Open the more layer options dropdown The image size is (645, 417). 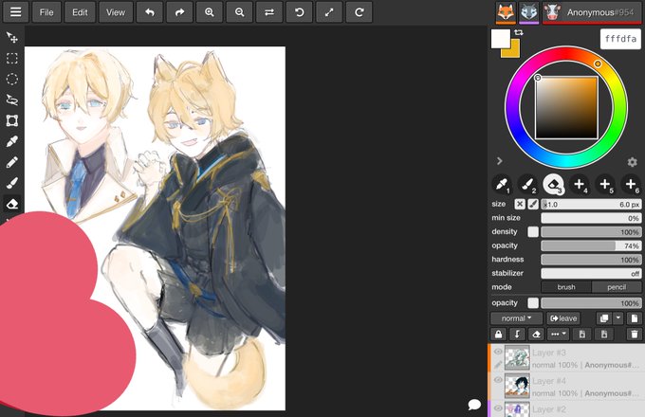pyautogui.click(x=558, y=334)
